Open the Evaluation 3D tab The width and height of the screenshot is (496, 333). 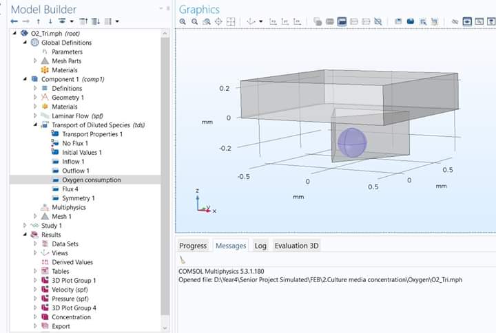296,246
